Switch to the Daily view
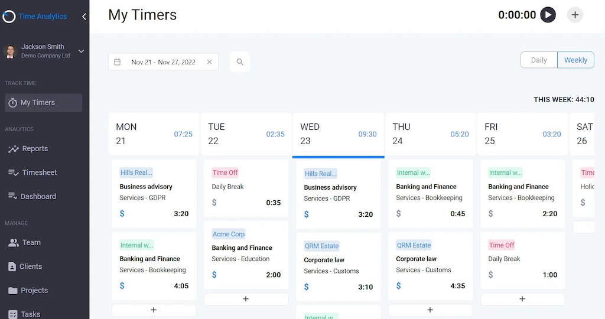The height and width of the screenshot is (319, 605). [539, 60]
